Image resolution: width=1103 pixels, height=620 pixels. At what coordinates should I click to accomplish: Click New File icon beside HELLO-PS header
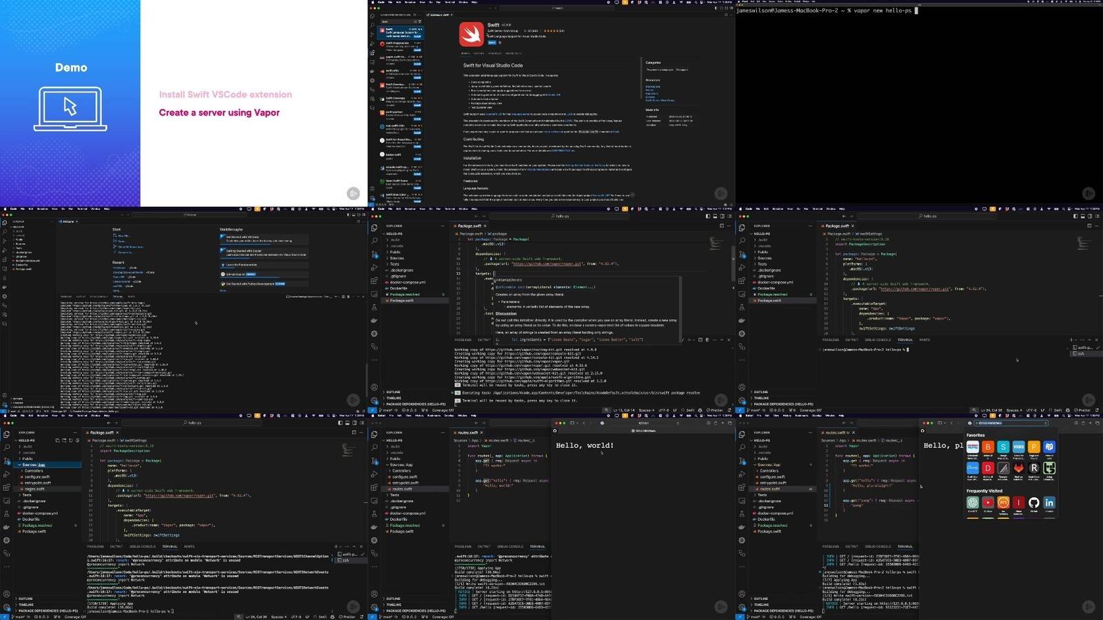(x=57, y=441)
